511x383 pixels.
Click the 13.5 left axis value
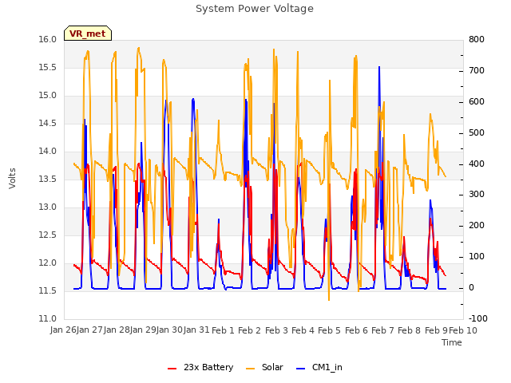click(x=48, y=180)
